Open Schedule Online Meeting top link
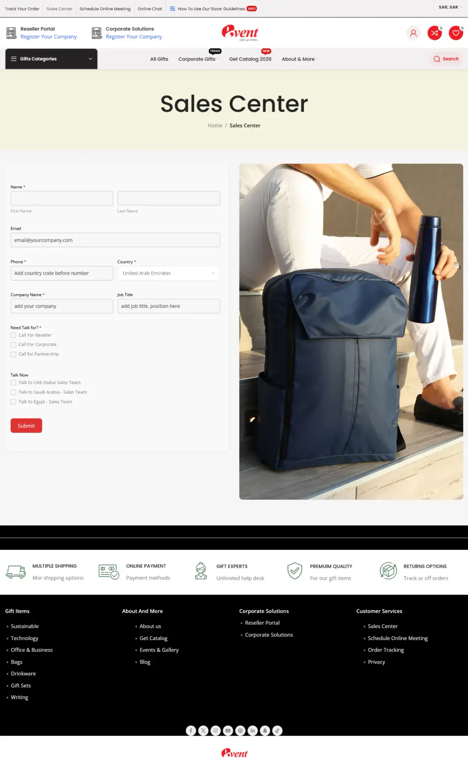Screen dimensions: 468x765 [105, 9]
